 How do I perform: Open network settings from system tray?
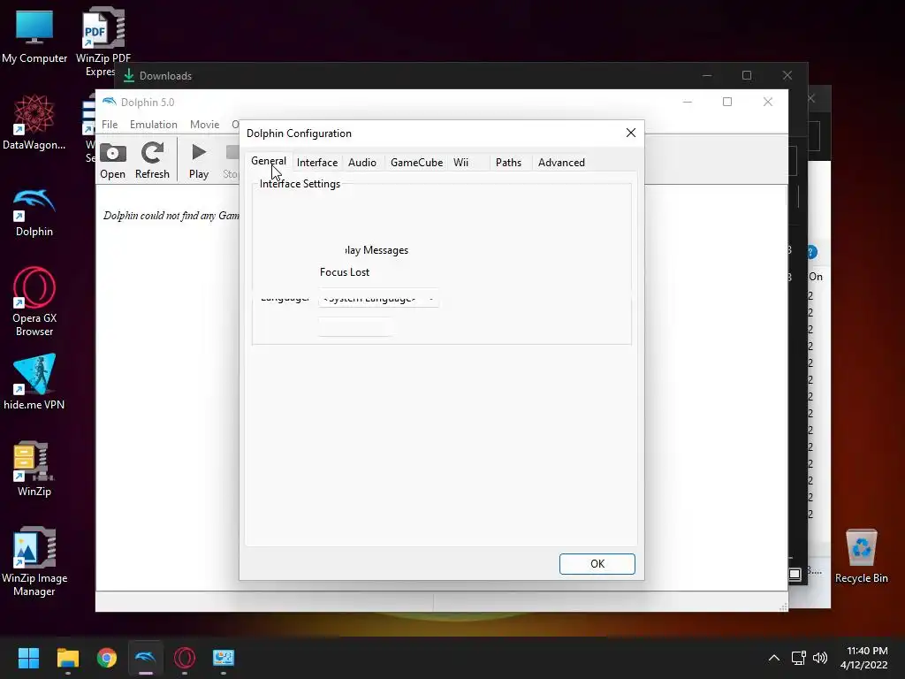pos(799,658)
